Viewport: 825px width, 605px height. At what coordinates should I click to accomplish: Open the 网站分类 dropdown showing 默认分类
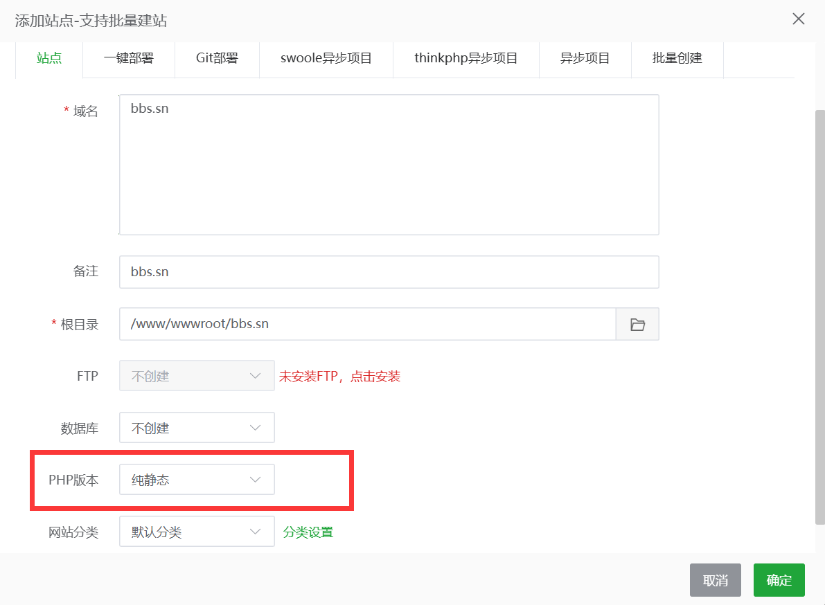(197, 532)
